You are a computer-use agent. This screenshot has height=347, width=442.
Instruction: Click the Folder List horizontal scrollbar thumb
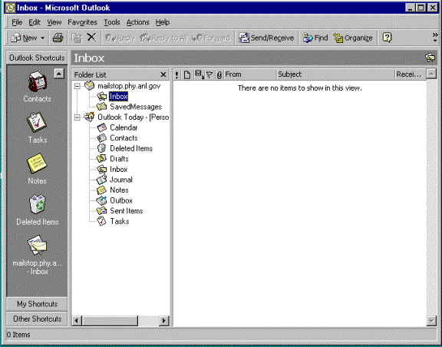point(110,321)
